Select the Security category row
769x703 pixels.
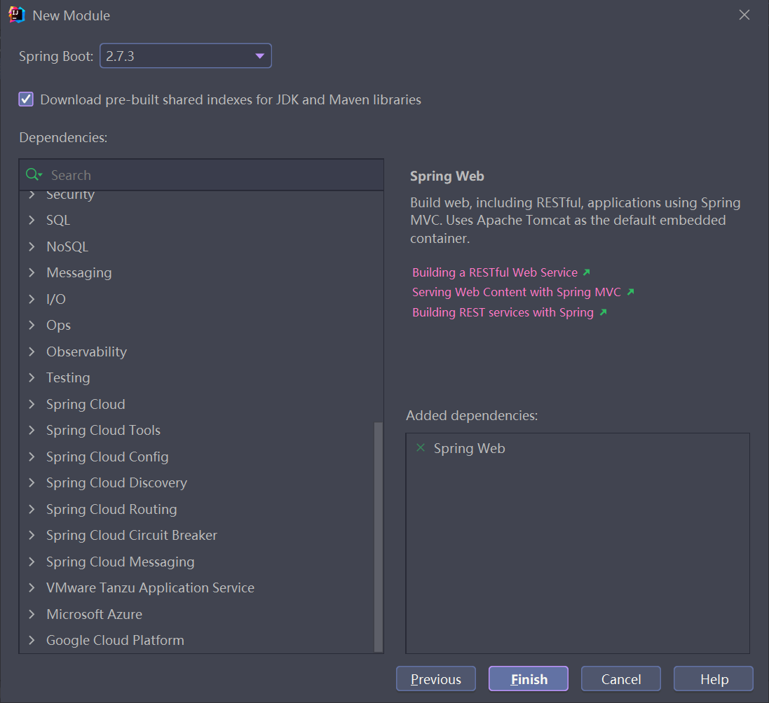click(197, 197)
